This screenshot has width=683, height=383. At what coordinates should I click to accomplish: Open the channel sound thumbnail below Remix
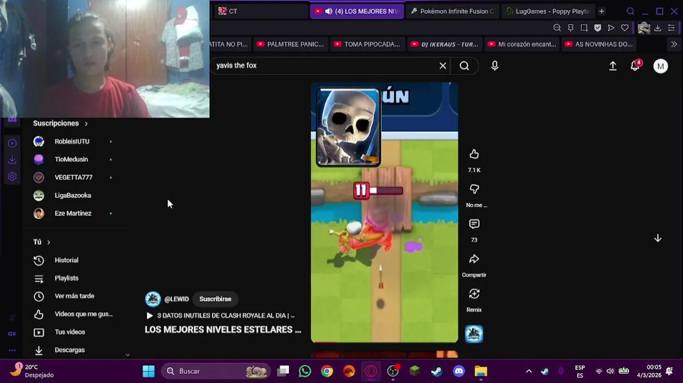click(x=474, y=334)
